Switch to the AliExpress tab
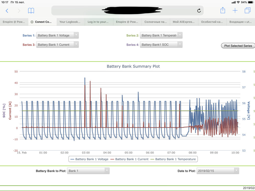Screen dimensions: 255x191 pyautogui.click(x=184, y=22)
